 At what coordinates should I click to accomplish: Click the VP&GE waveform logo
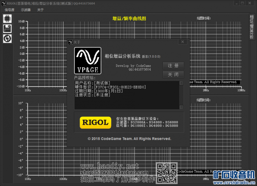[x=87, y=60]
